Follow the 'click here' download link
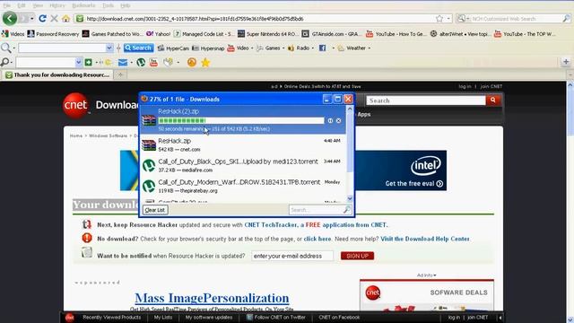 (317, 239)
